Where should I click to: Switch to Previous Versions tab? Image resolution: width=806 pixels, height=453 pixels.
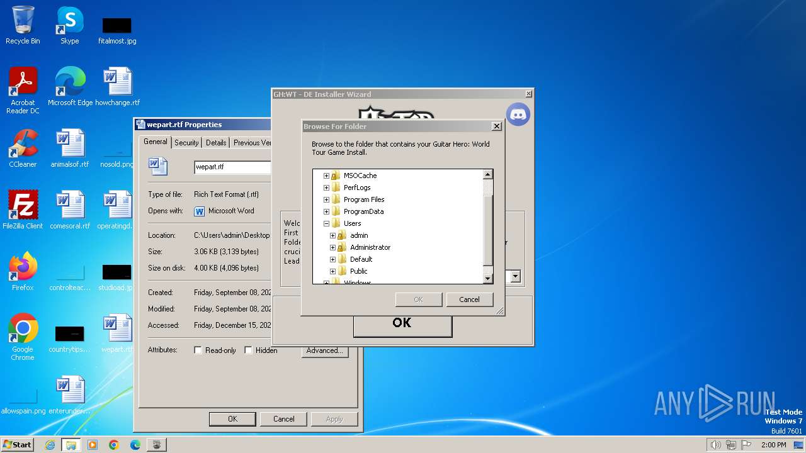251,143
